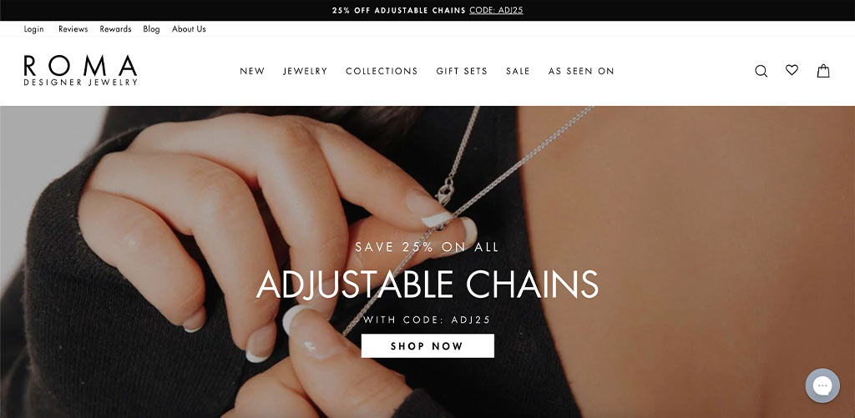Open the Rewards link
Screen dimensions: 855x418
[115, 29]
